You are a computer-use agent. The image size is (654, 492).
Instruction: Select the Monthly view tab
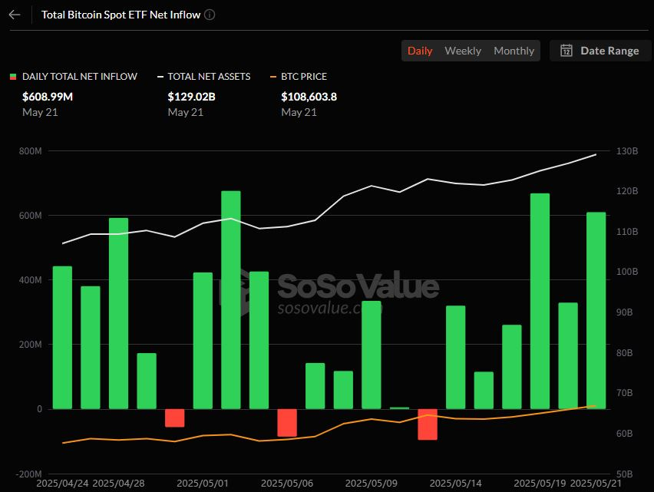coord(514,51)
